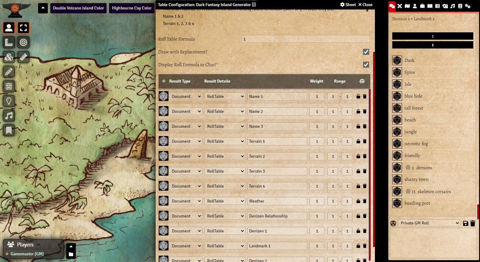Select the Drawing pencil tool
Viewport: 480px width, 262px height.
pos(9,72)
